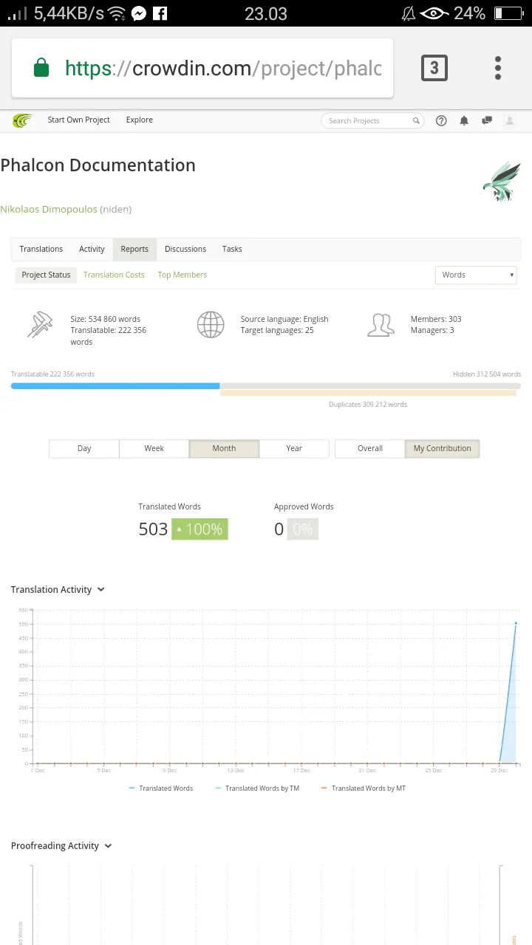Open the browser three-dot menu

tap(498, 68)
